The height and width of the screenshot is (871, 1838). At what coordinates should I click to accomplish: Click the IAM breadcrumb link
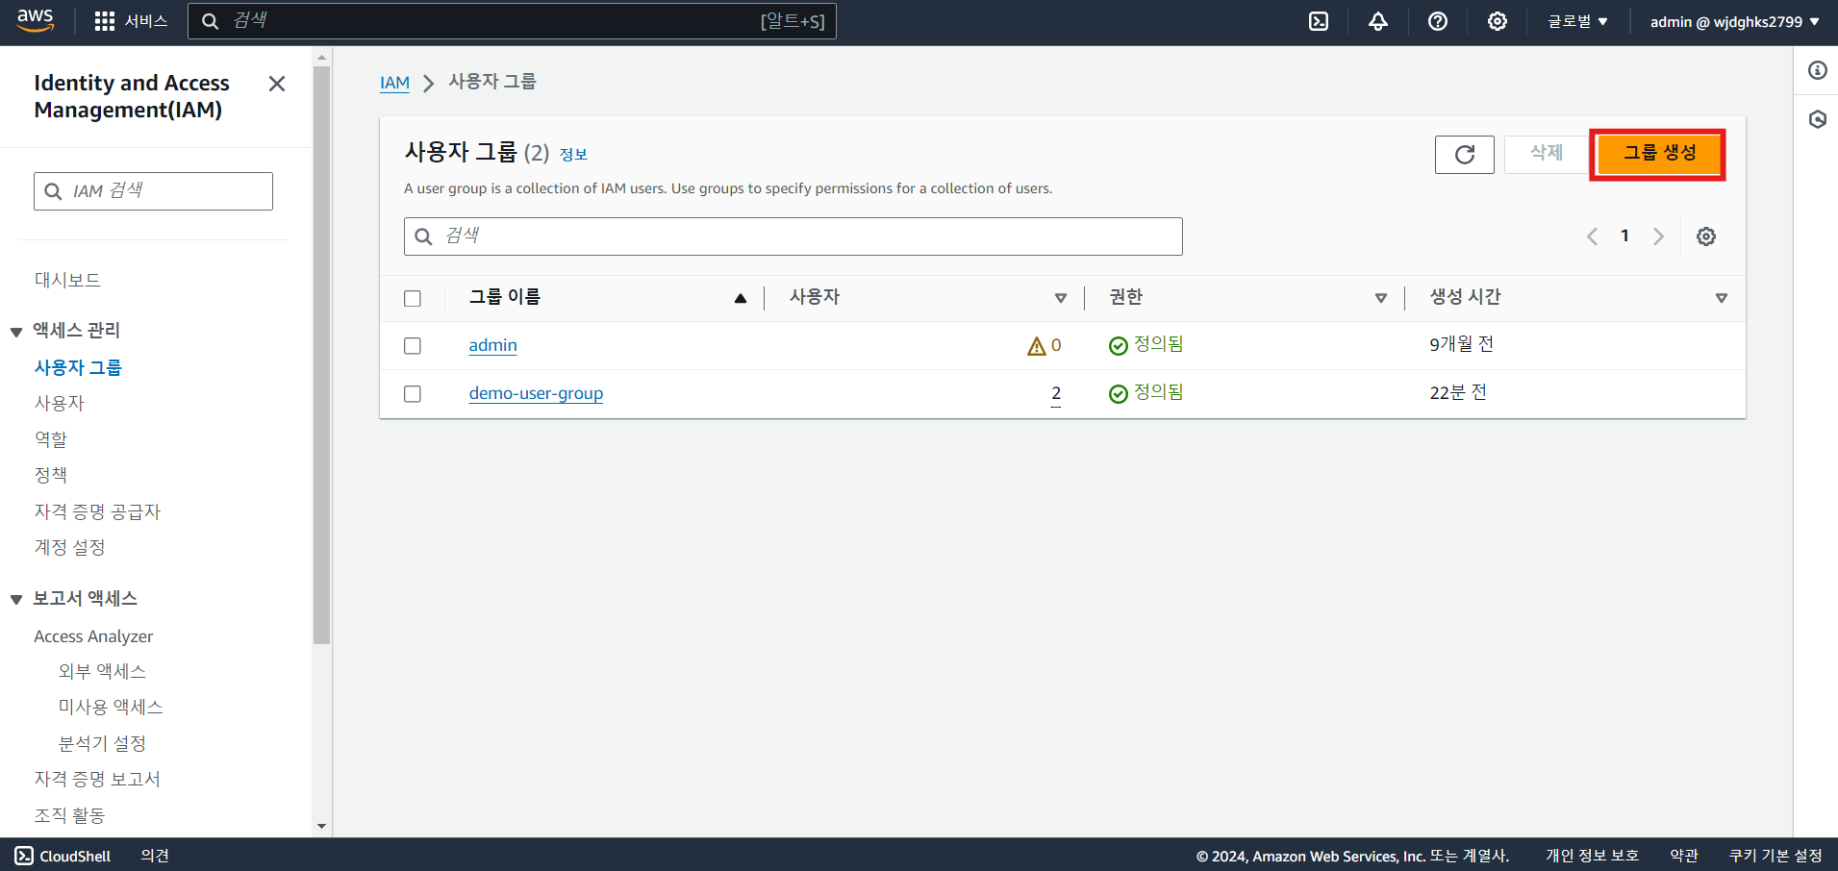394,83
